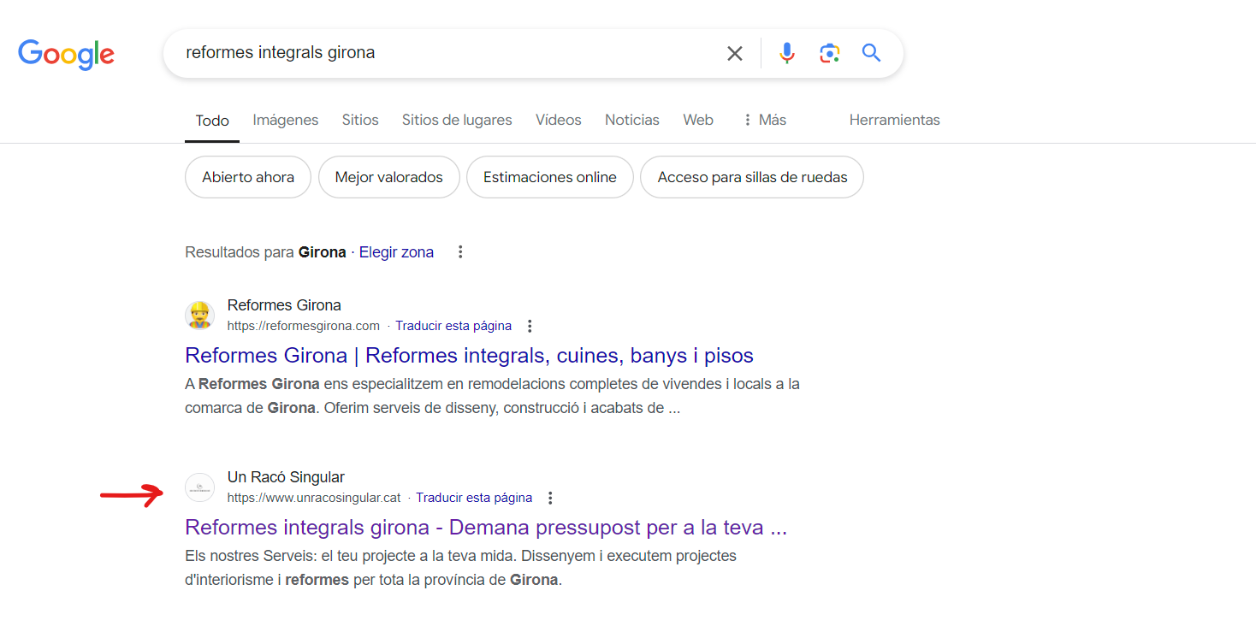
Task: Click the snippet starting 'Els nostres Serveis'
Action: pyautogui.click(x=460, y=568)
